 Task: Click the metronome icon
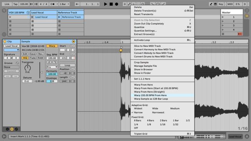click(52, 4)
